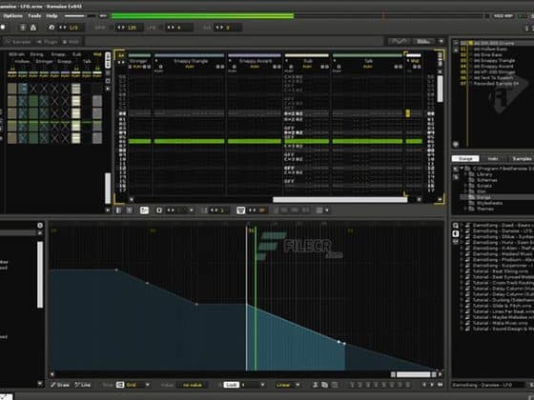Screen dimensions: 534x400
Task: Click the Sub track color bar
Action: click(307, 55)
